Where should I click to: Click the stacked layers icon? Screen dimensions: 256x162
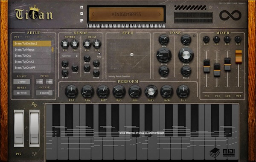coord(215,153)
